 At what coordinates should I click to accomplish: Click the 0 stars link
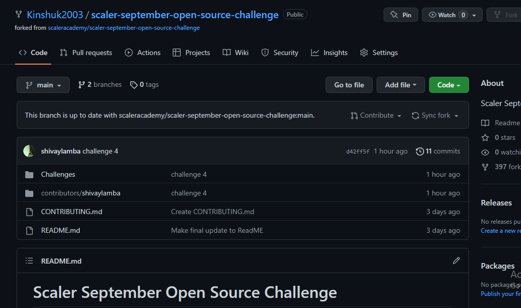(x=505, y=137)
